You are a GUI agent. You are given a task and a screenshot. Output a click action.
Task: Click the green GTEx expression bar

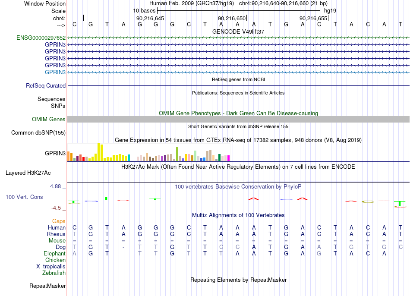point(177,154)
